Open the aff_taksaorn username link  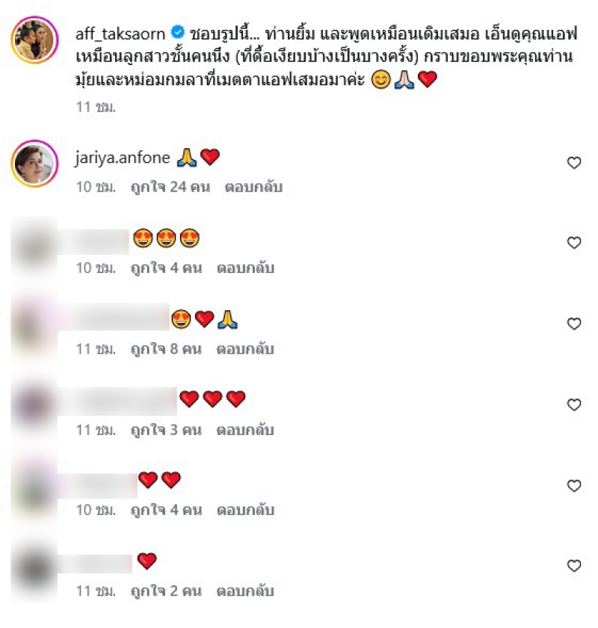(x=120, y=34)
